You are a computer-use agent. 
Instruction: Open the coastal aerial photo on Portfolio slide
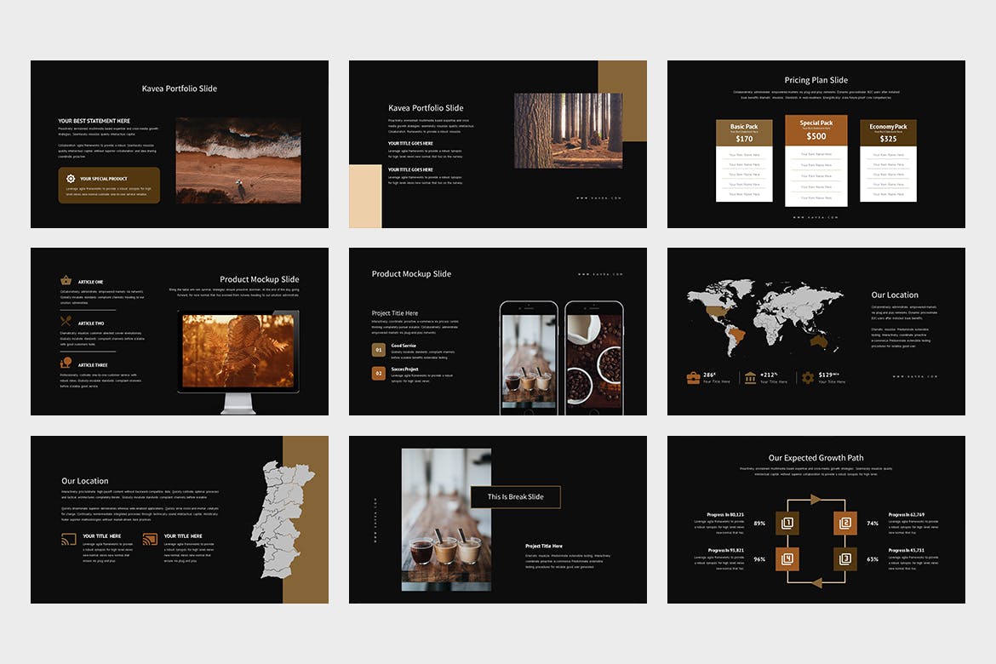[x=238, y=160]
